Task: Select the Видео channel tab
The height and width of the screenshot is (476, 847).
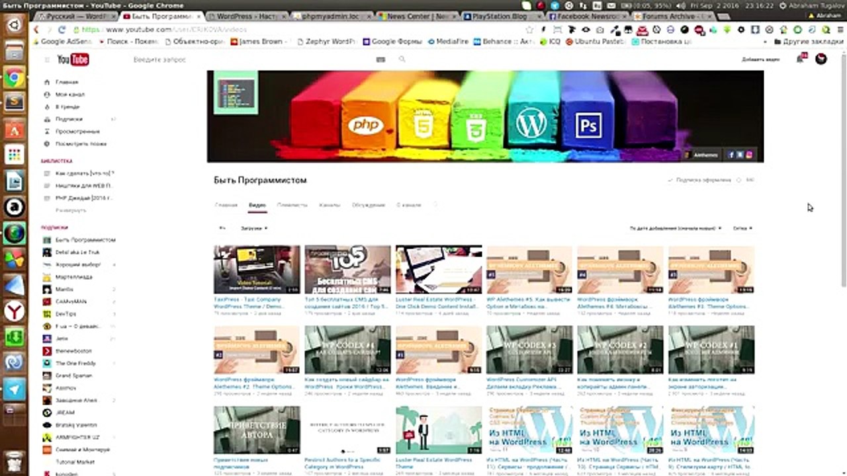Action: click(x=257, y=205)
